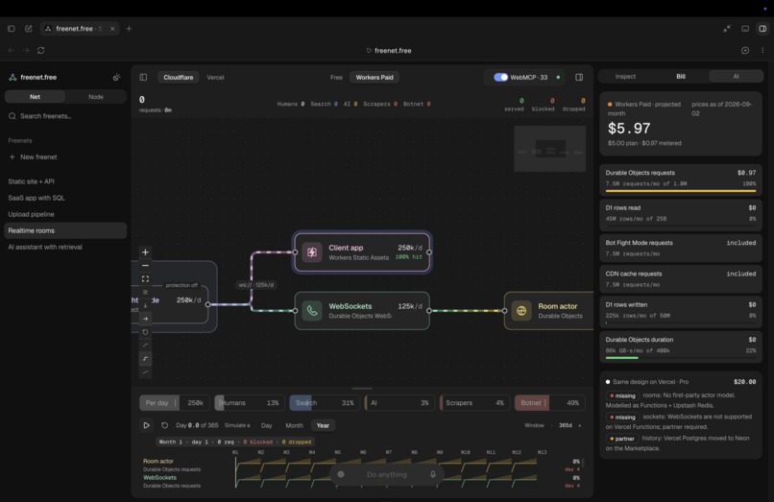Adjust the Per day traffic slider
774x502 pixels.
[x=174, y=403]
